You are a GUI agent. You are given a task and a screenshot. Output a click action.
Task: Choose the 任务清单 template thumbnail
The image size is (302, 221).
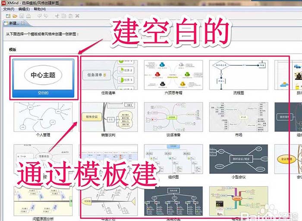108,75
